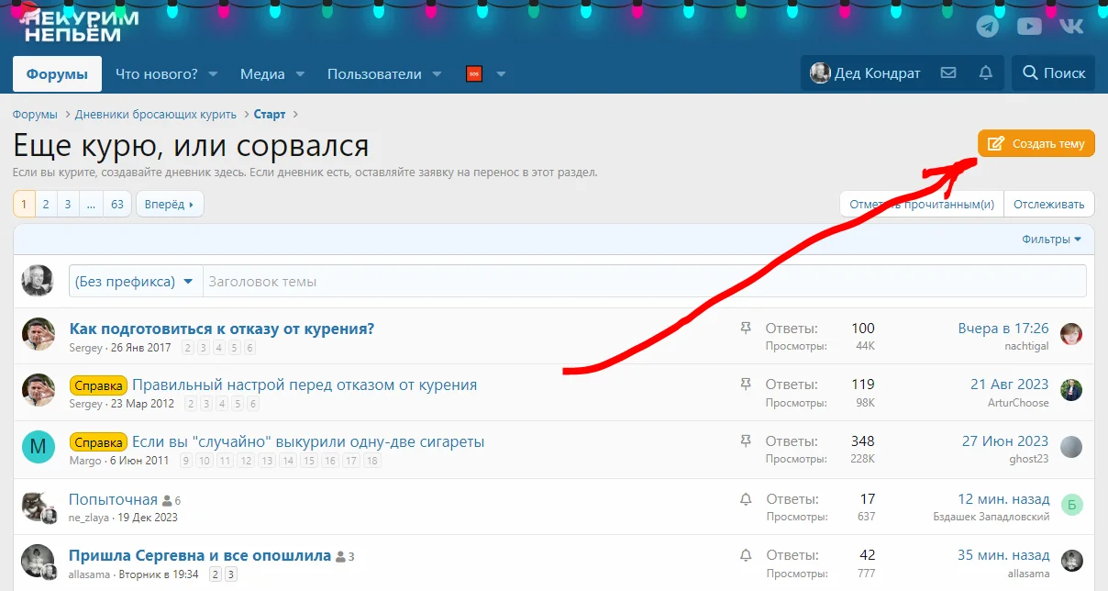Click Дед Кондрат user avatar in header
The width and height of the screenshot is (1108, 591).
pyautogui.click(x=820, y=73)
